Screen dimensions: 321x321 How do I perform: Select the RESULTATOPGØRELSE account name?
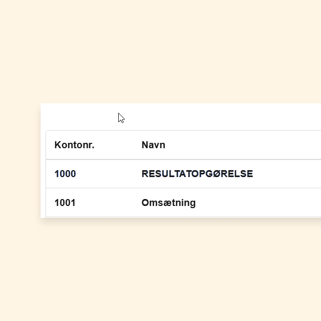click(197, 174)
